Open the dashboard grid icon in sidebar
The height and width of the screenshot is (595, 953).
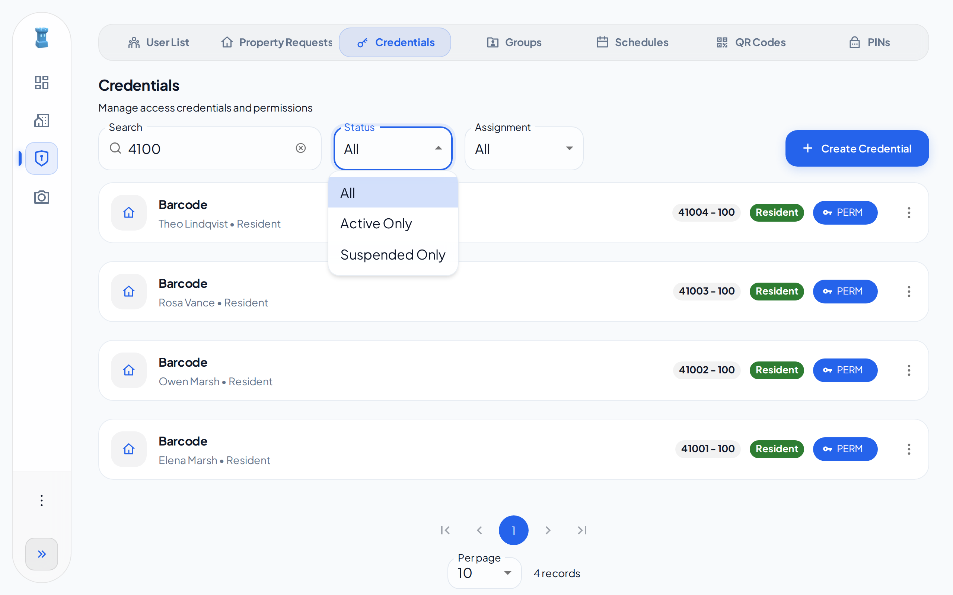pos(42,83)
